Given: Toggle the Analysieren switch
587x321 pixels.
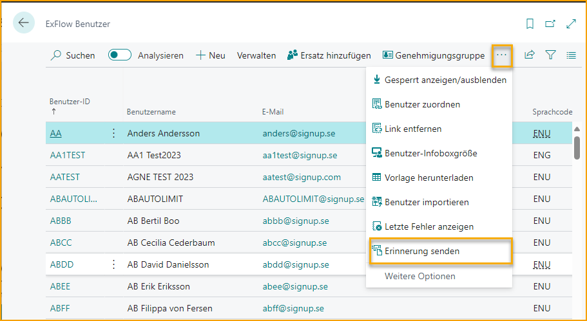Looking at the screenshot, I should click(120, 55).
